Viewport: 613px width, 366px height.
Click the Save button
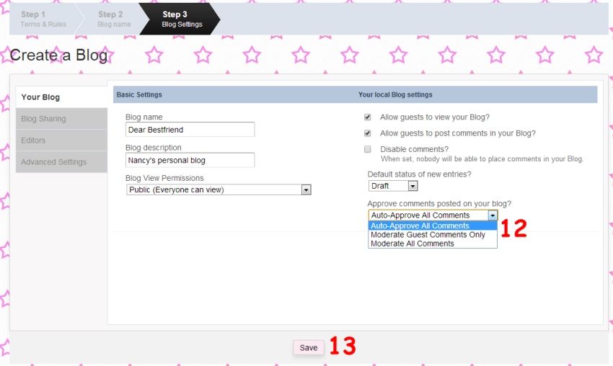pos(309,348)
